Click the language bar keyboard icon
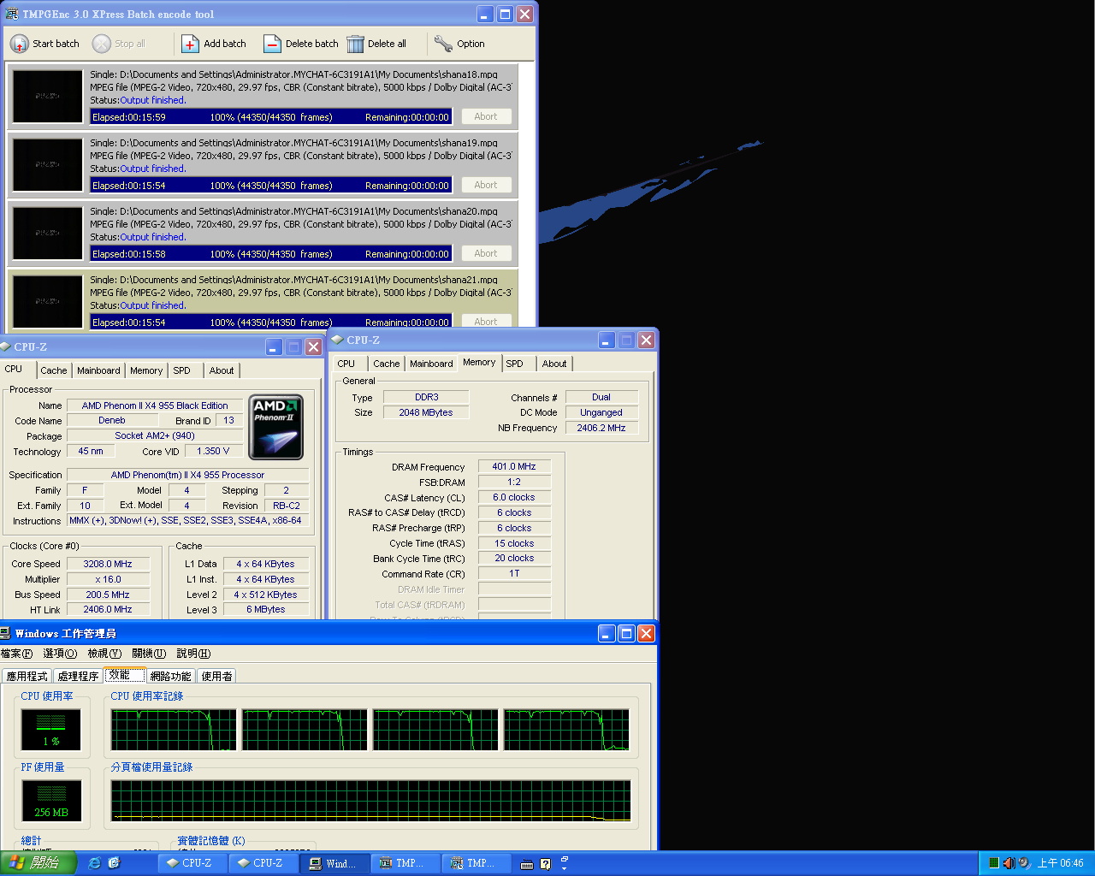Screen dimensions: 1095x876 click(528, 864)
